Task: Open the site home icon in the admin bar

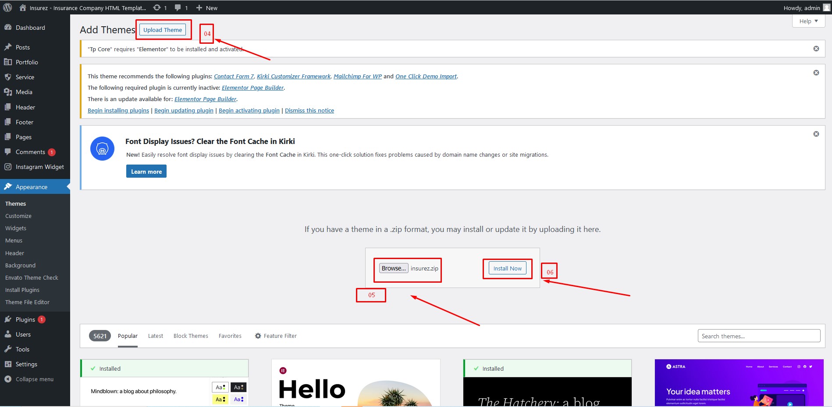Action: [23, 7]
